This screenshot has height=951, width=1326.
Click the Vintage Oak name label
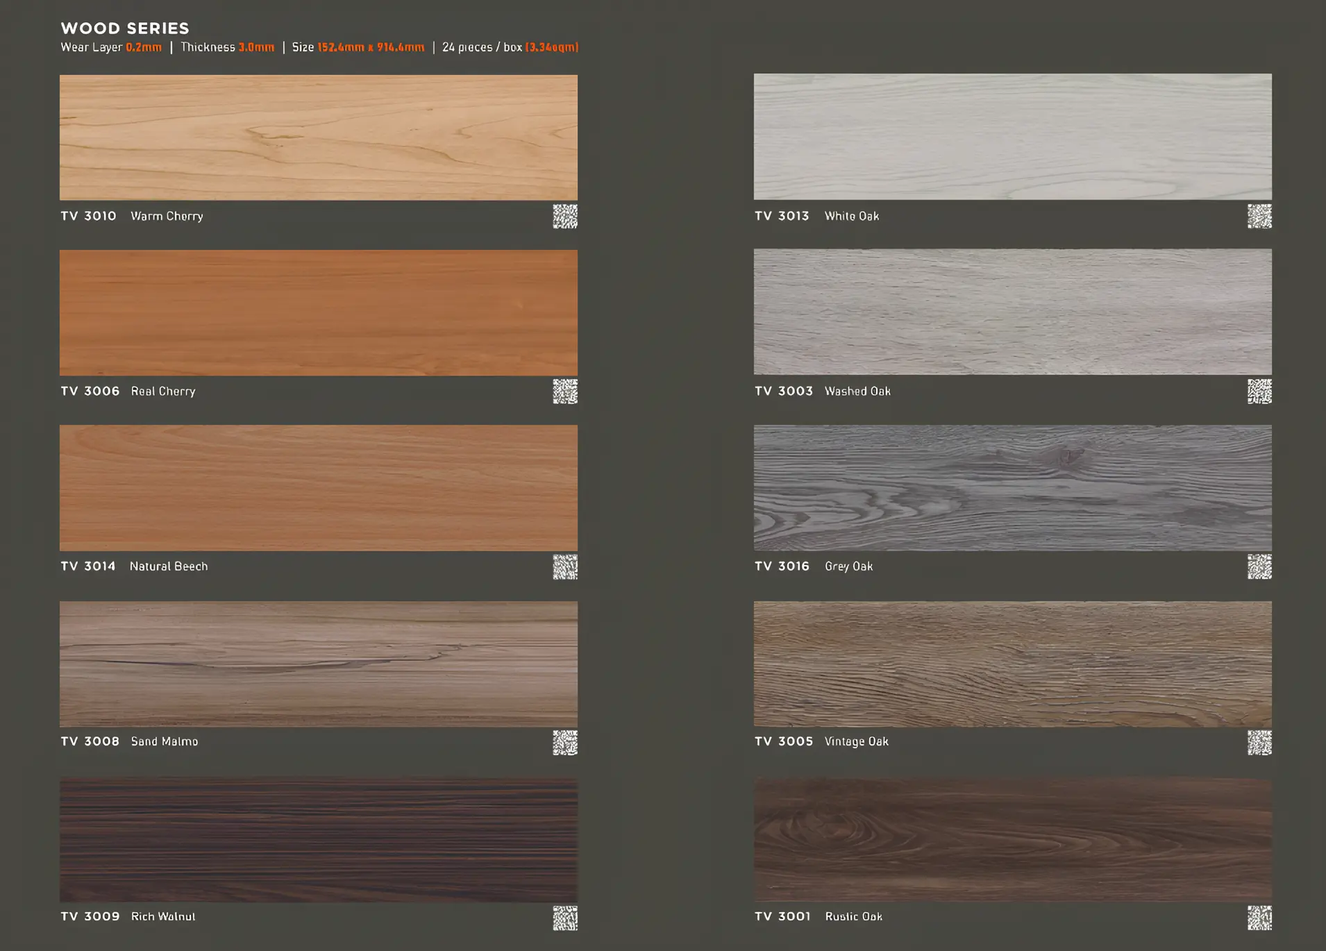857,741
